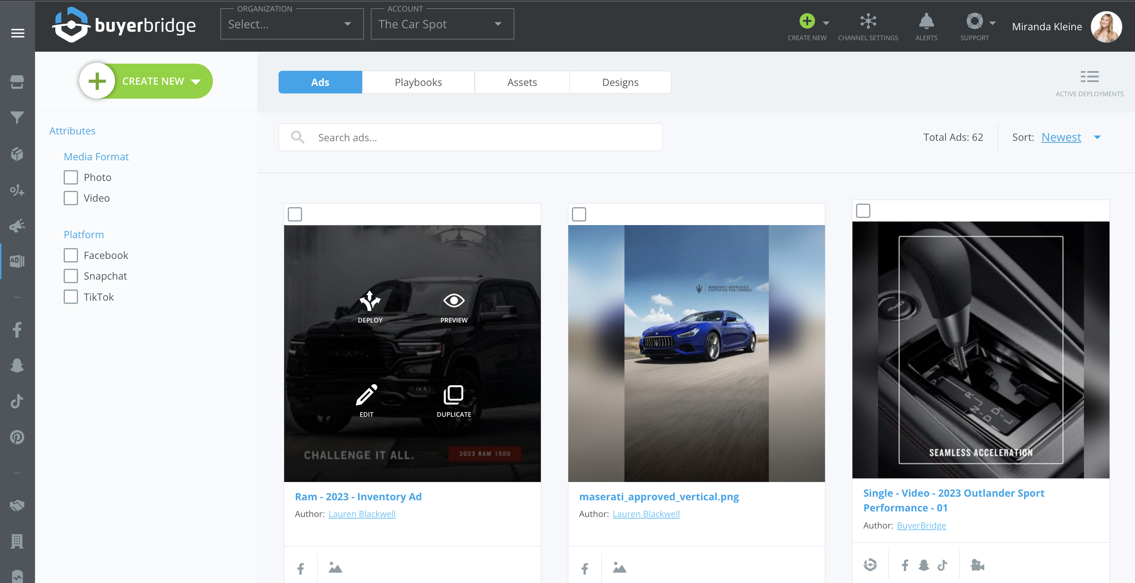The height and width of the screenshot is (583, 1135).
Task: Enable the Photo media format filter
Action: (70, 177)
